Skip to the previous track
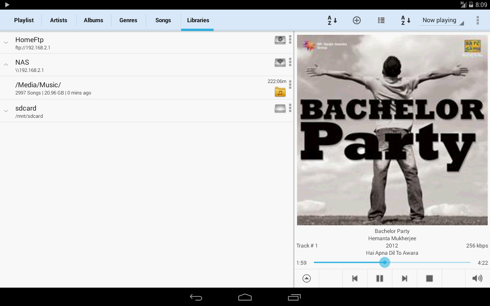Image resolution: width=490 pixels, height=306 pixels. (x=355, y=278)
